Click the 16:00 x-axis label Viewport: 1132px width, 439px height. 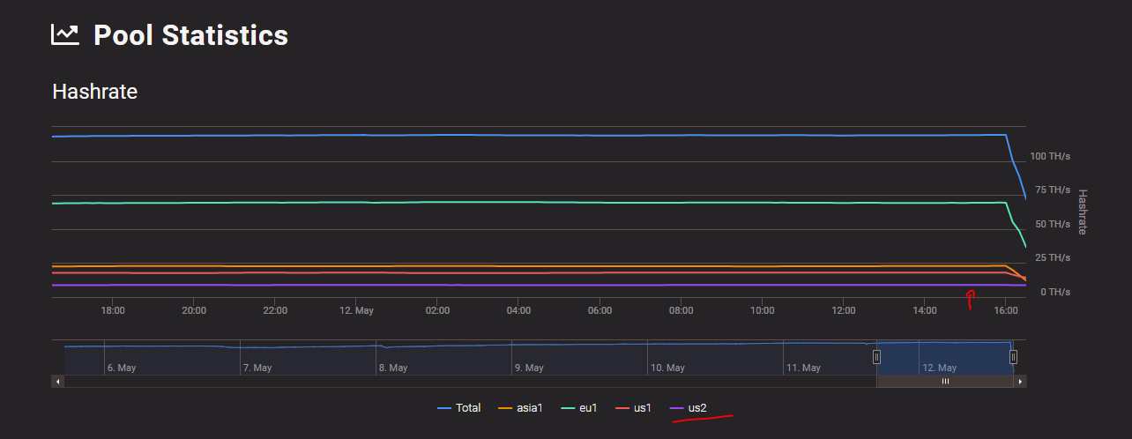tap(1006, 311)
